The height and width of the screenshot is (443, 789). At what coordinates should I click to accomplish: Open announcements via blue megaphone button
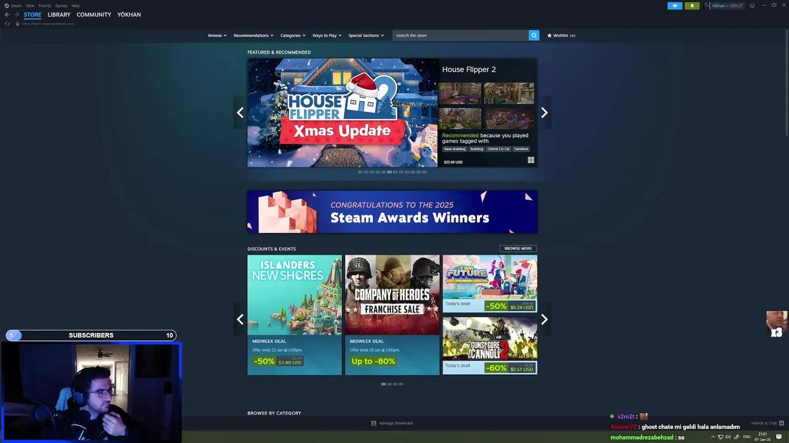674,6
